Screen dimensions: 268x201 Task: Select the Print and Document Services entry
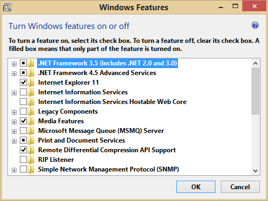81,140
